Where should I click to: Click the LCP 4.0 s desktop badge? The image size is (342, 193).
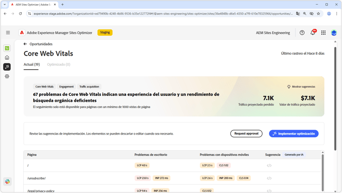click(x=142, y=165)
